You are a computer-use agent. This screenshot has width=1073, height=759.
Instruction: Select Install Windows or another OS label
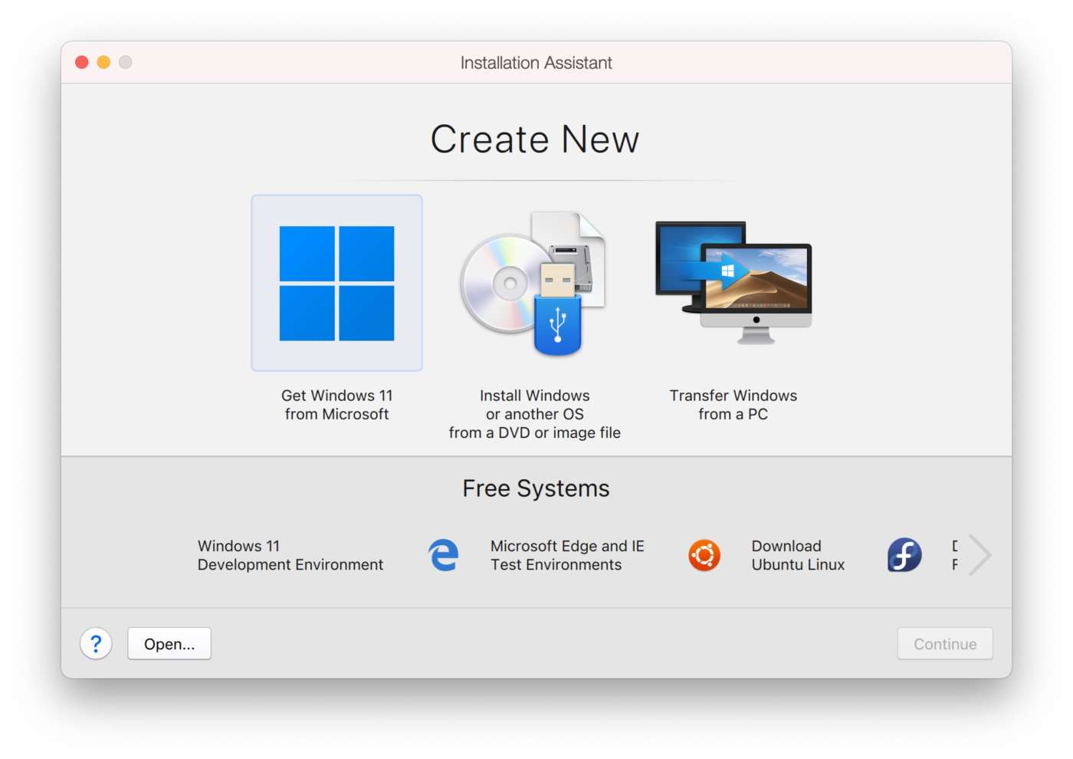(x=535, y=414)
